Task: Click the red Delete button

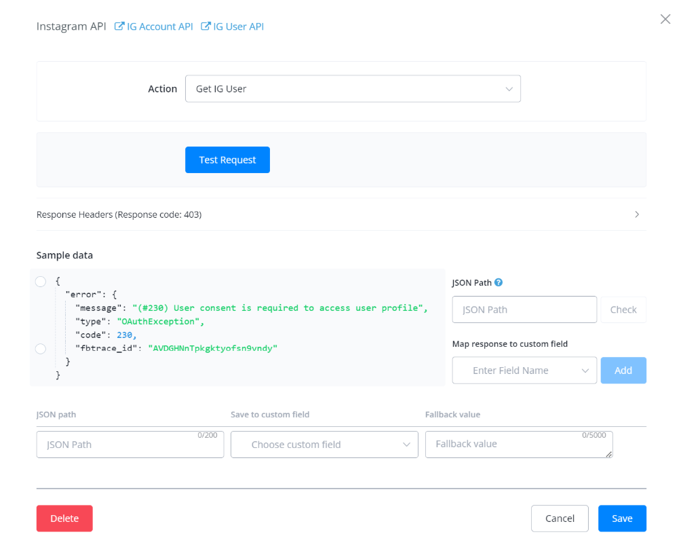Action: click(64, 518)
